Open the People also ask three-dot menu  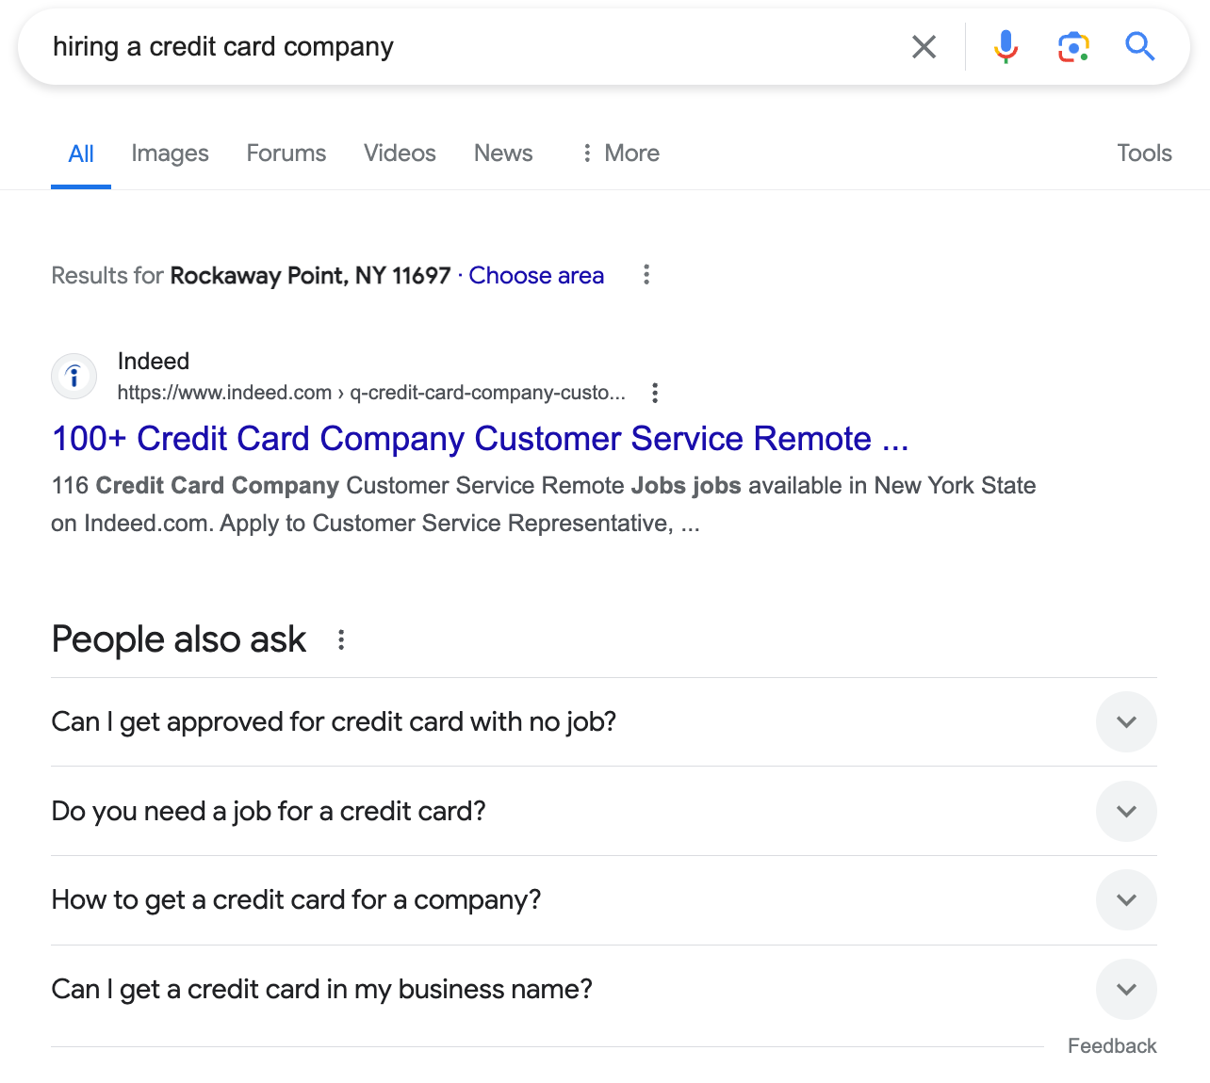pyautogui.click(x=340, y=639)
